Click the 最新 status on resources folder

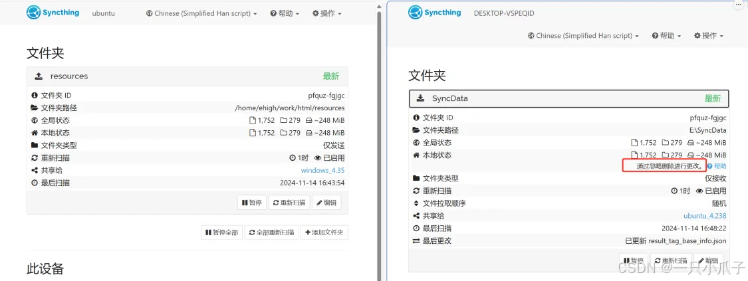(x=331, y=76)
